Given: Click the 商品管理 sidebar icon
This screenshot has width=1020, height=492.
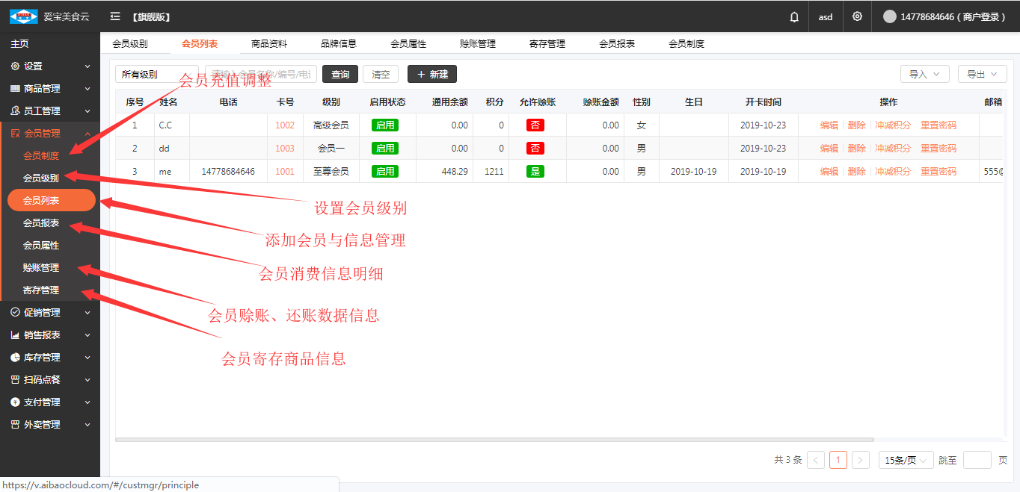Looking at the screenshot, I should tap(15, 89).
